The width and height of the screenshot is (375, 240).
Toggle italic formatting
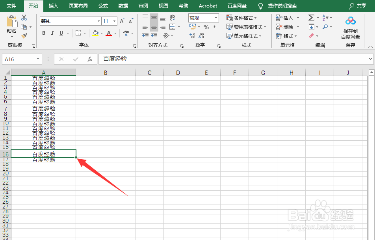coord(52,33)
